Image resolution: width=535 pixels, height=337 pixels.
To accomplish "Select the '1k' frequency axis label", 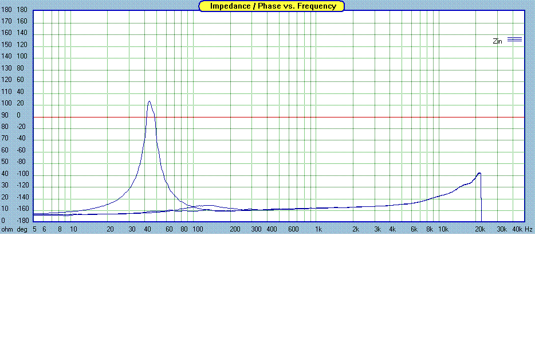I will click(x=318, y=229).
